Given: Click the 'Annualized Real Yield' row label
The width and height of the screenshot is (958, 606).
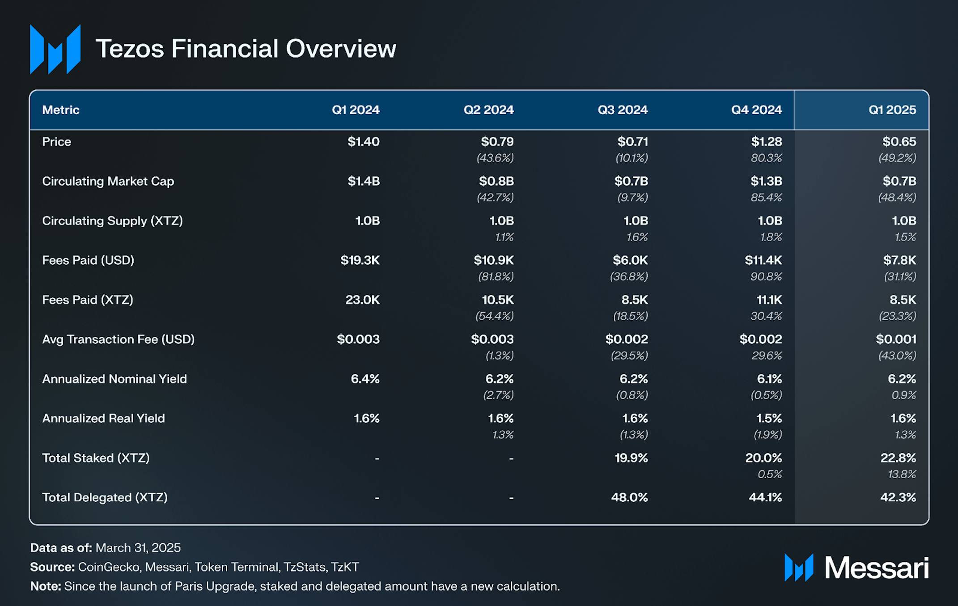Looking at the screenshot, I should [104, 419].
